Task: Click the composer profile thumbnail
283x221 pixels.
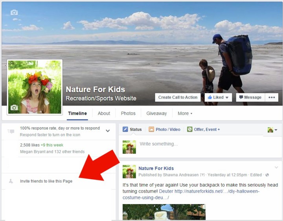Action: (129, 147)
